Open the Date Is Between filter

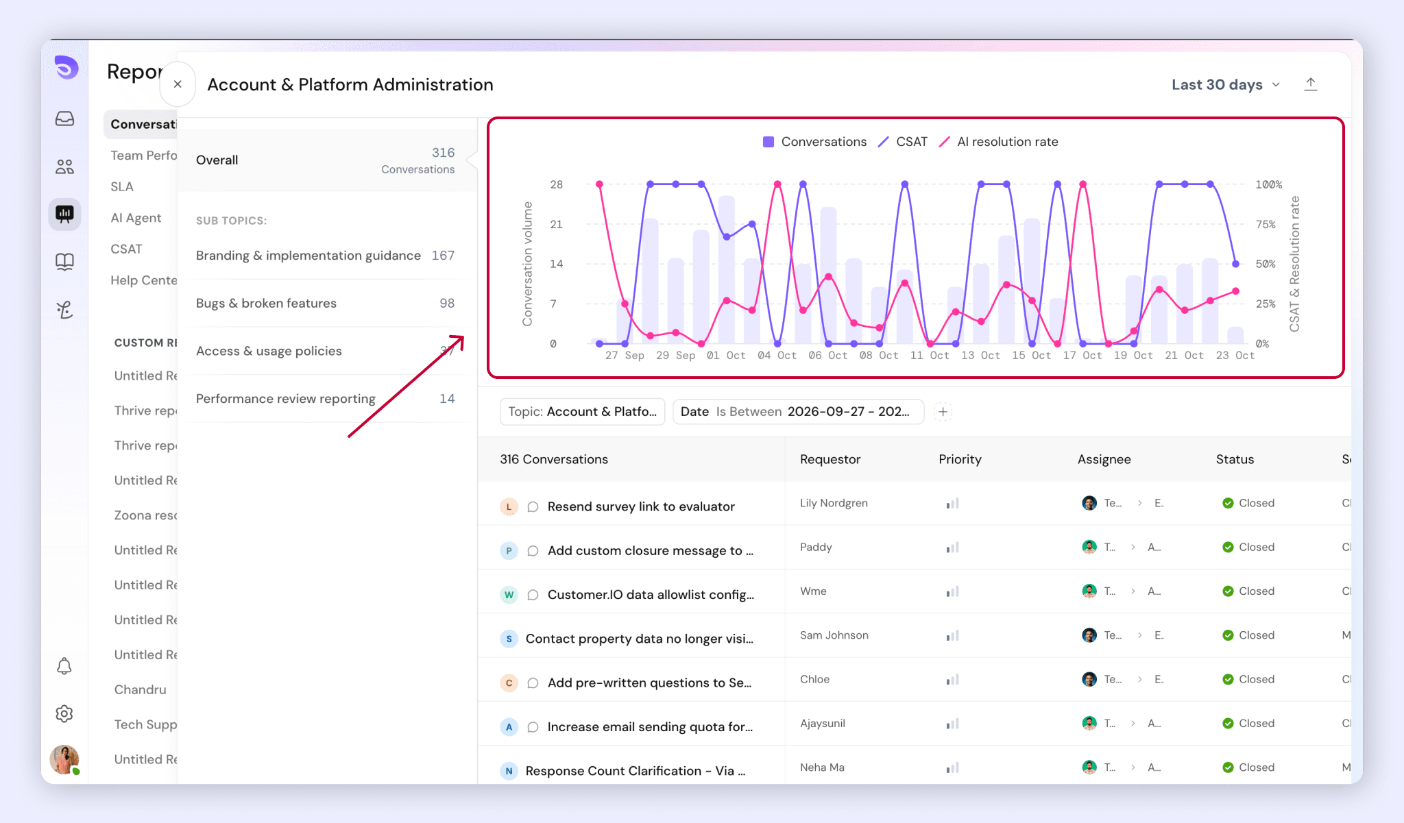point(799,412)
